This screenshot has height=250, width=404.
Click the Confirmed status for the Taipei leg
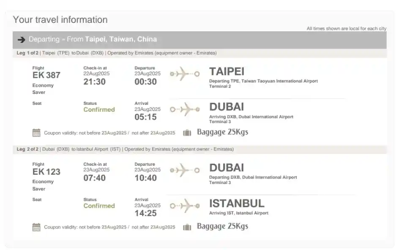coord(99,110)
